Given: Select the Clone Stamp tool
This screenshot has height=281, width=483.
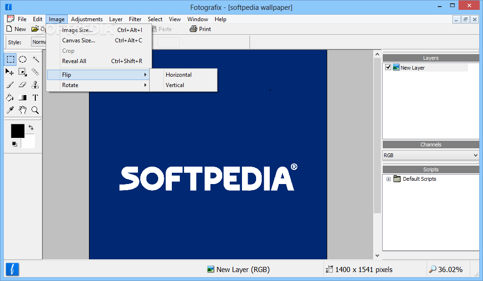Looking at the screenshot, I should click(35, 85).
